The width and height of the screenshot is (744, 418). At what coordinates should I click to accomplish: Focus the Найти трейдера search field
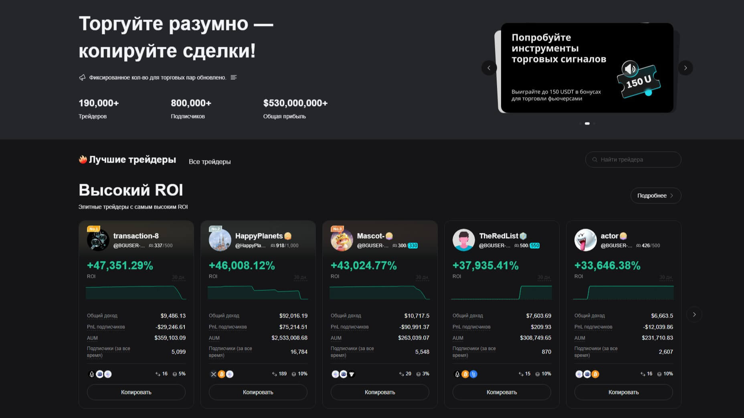[637, 159]
